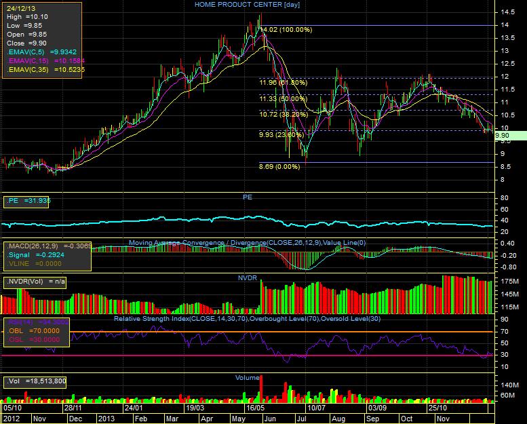527x424 pixels.
Task: Click the 19/03 date marker
Action: pyautogui.click(x=195, y=408)
